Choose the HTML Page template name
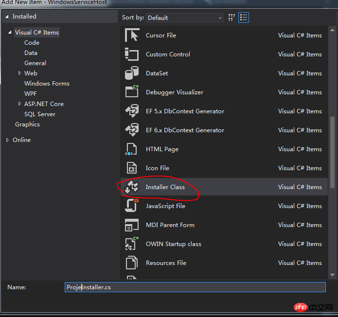The image size is (338, 317). pos(162,149)
